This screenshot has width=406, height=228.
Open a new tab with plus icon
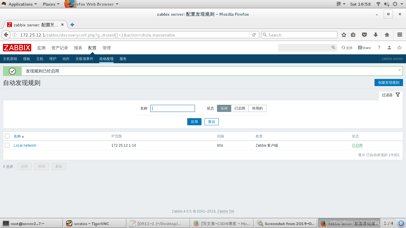[x=72, y=25]
